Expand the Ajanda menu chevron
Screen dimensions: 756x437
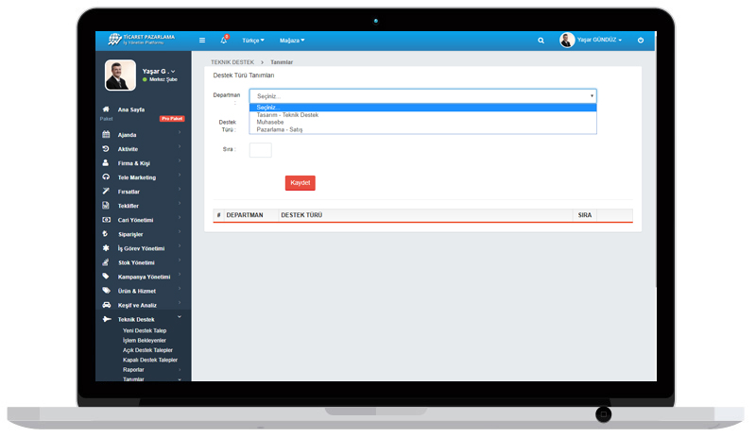(x=180, y=132)
